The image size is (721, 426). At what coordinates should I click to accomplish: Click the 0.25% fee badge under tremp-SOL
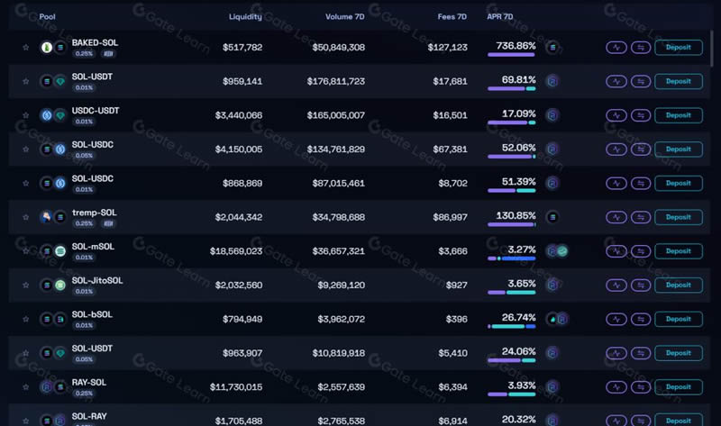click(x=84, y=223)
